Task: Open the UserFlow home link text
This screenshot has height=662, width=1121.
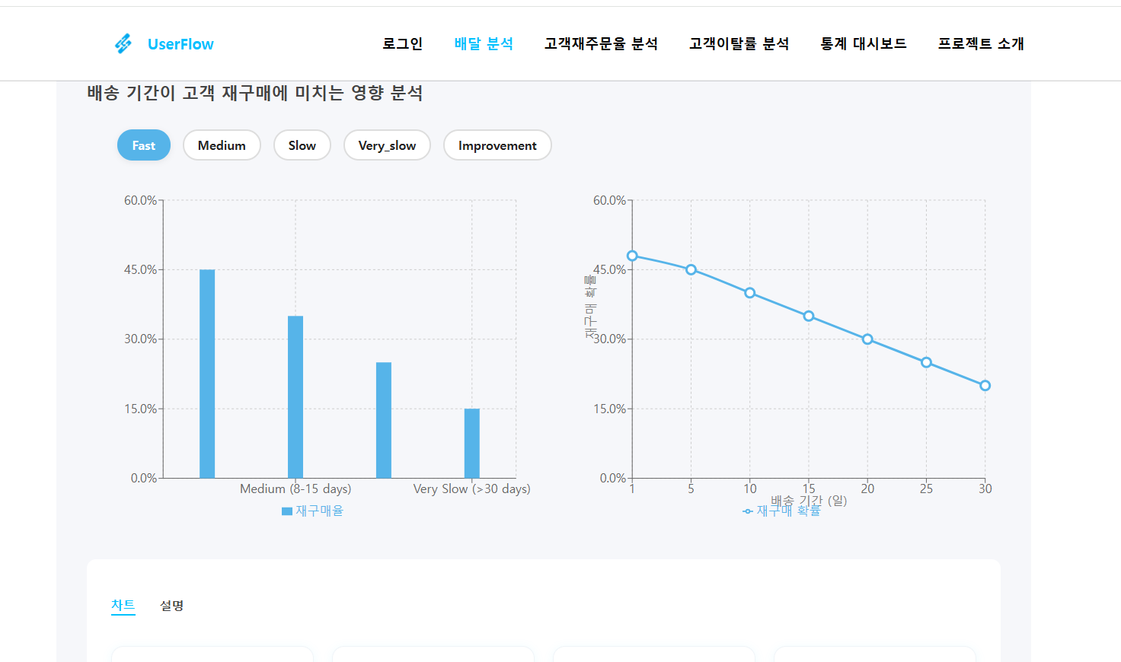Action: pyautogui.click(x=180, y=44)
